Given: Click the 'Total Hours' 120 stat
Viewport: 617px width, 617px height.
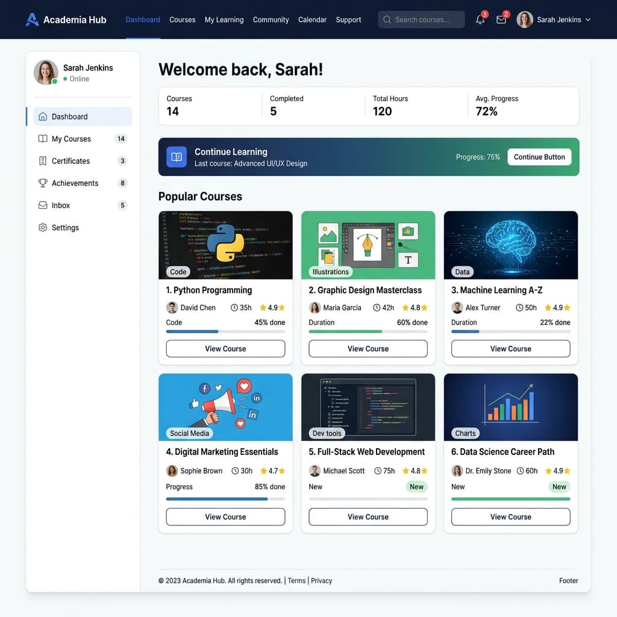Looking at the screenshot, I should (x=390, y=105).
